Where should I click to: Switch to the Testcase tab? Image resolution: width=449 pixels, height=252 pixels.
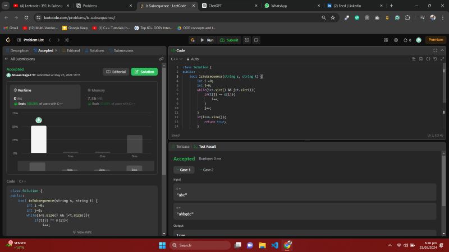pos(182,146)
